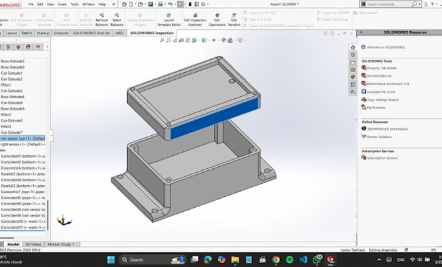Switch to the Motion Study 1 tab
The width and height of the screenshot is (442, 267).
(61, 244)
